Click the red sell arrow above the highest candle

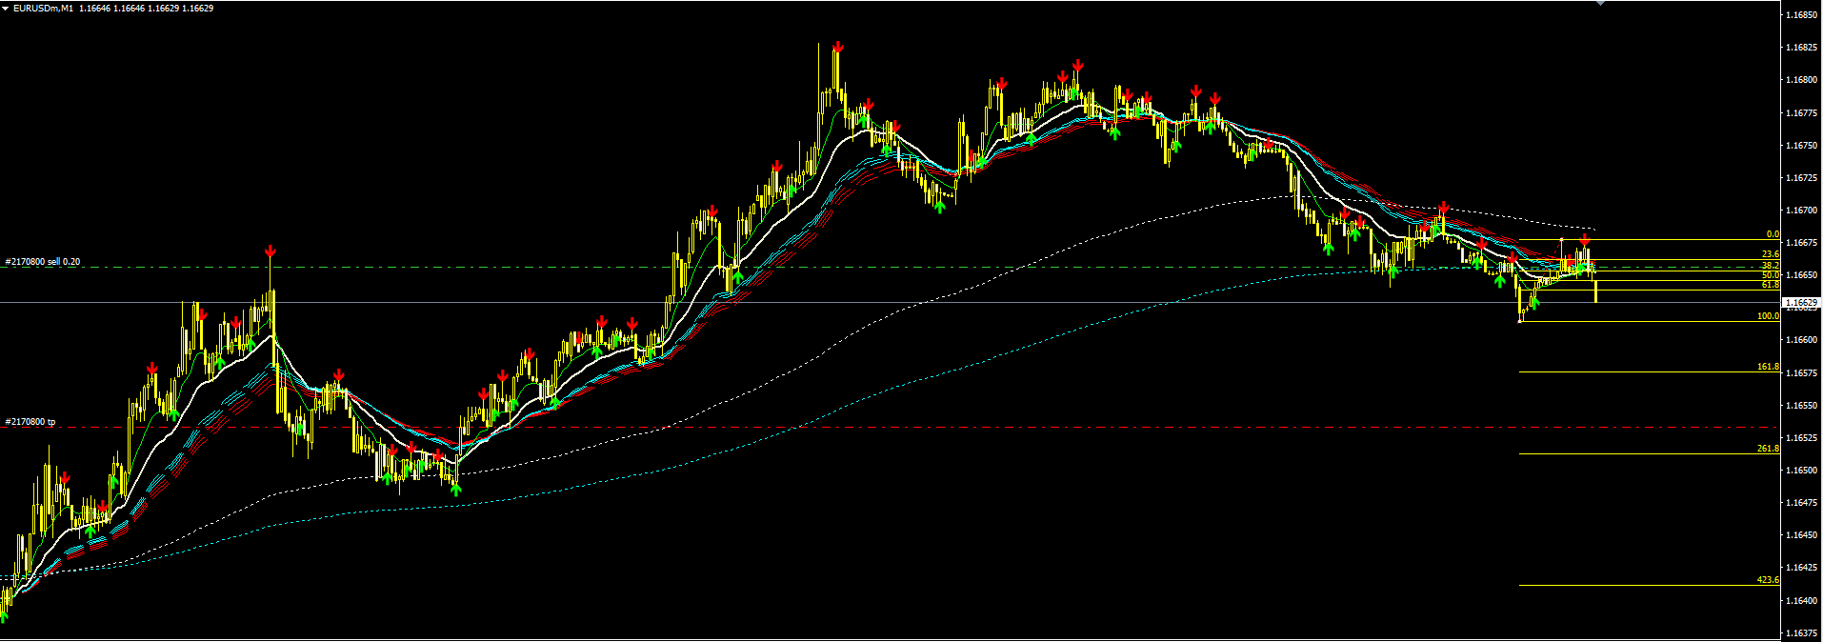click(x=837, y=47)
